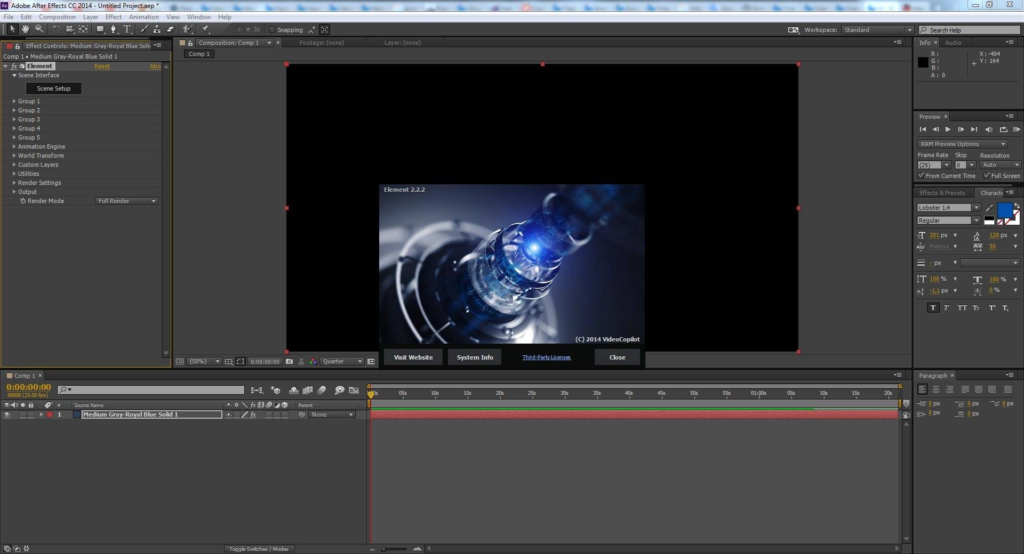Click the Scene Setup button
Screen dimensions: 1024x554
point(53,88)
